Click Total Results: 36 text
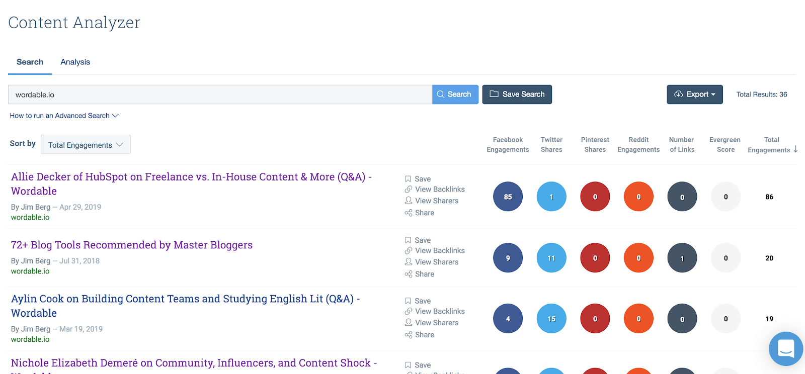805x374 pixels. (762, 95)
